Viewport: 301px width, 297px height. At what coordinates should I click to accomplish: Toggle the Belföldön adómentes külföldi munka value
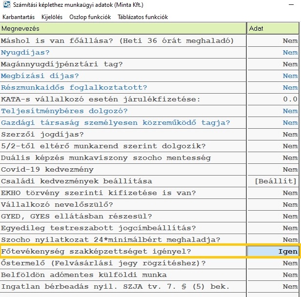click(273, 275)
